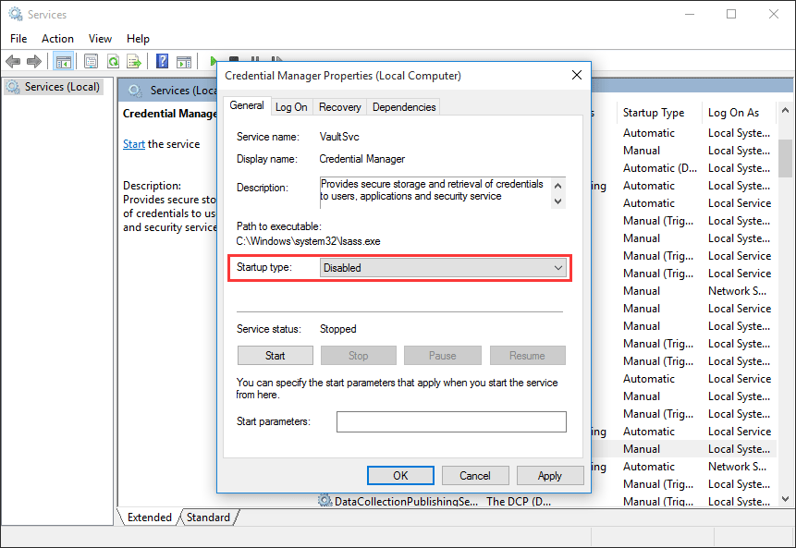
Task: Click the services list's scrollbar up arrow
Action: point(785,110)
